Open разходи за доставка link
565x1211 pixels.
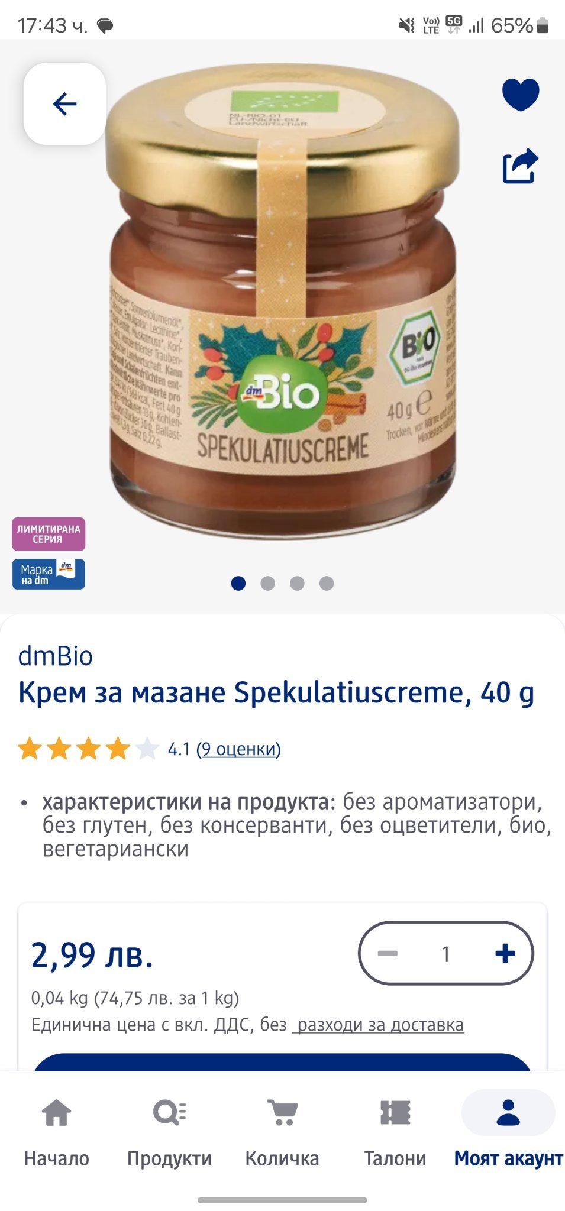pyautogui.click(x=379, y=1024)
